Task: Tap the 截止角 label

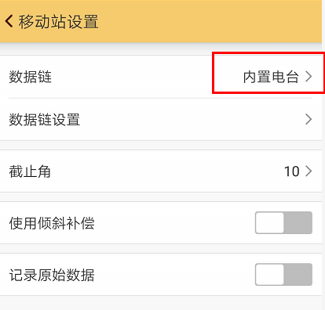Action: click(30, 171)
